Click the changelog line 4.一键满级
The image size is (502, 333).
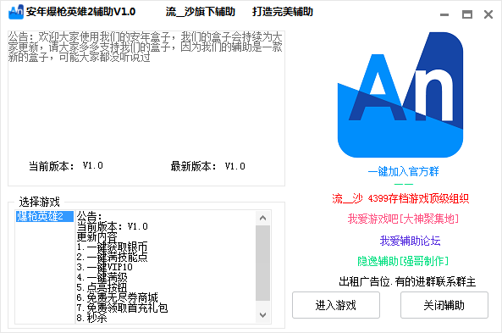coord(102,277)
